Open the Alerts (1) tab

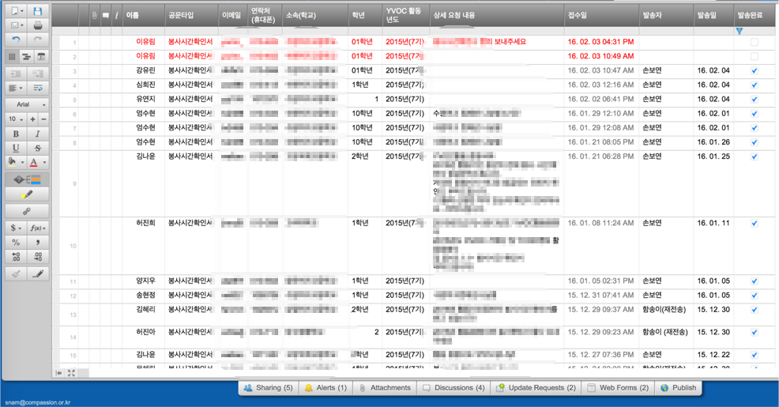click(326, 388)
